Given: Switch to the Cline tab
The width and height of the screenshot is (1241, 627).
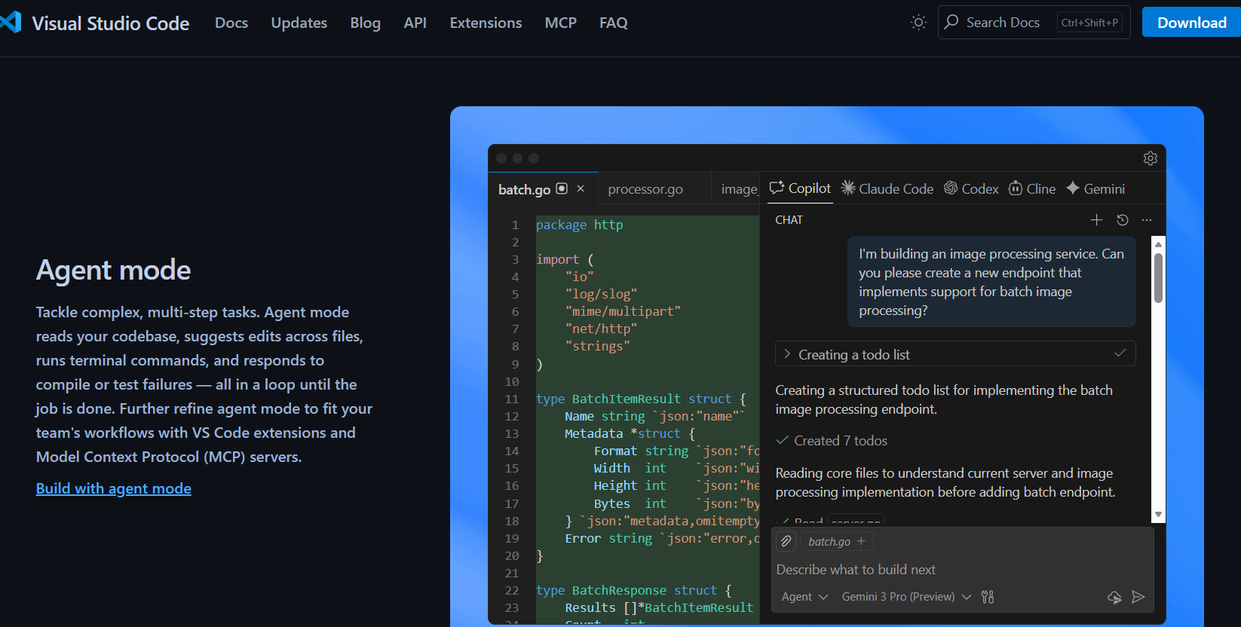Looking at the screenshot, I should click(1032, 188).
